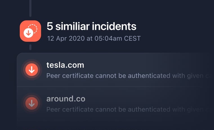Image resolution: width=214 pixels, height=130 pixels.
Task: Select the tesla.com domain name
Action: pyautogui.click(x=65, y=65)
